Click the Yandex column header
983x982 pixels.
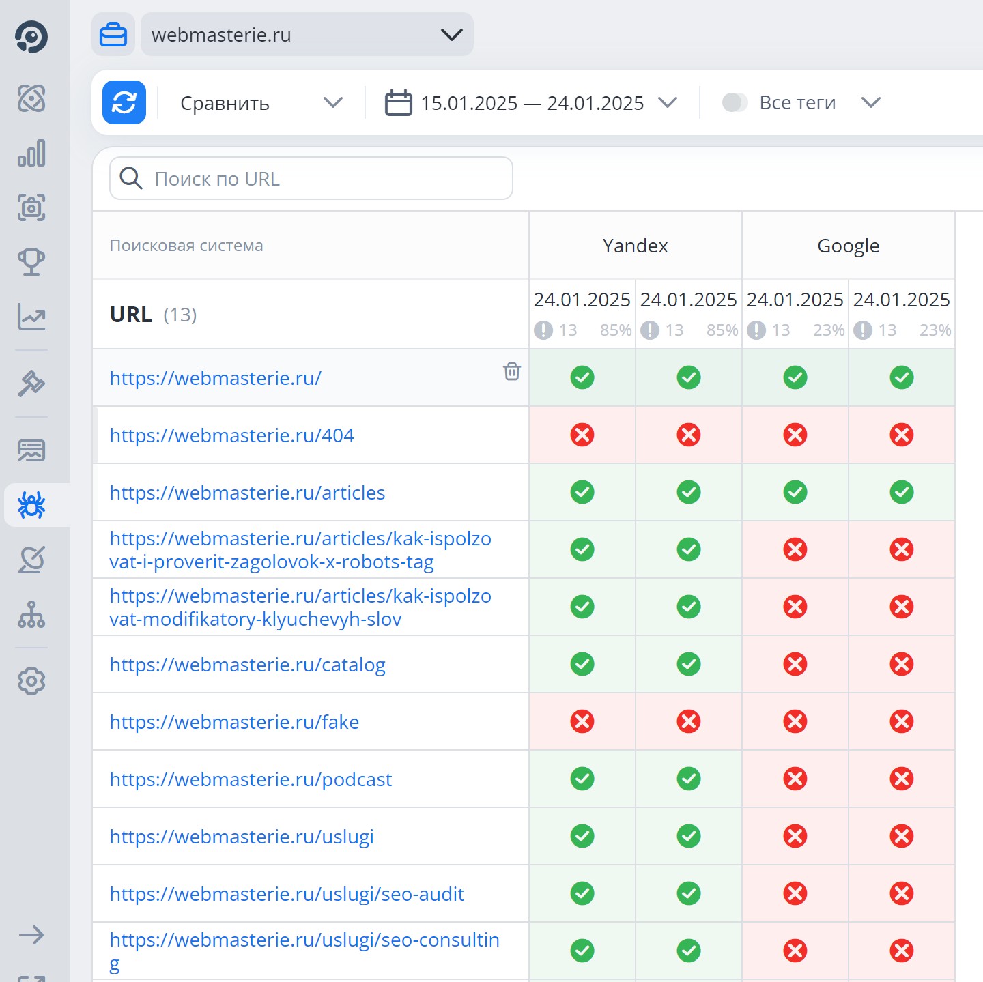click(635, 246)
